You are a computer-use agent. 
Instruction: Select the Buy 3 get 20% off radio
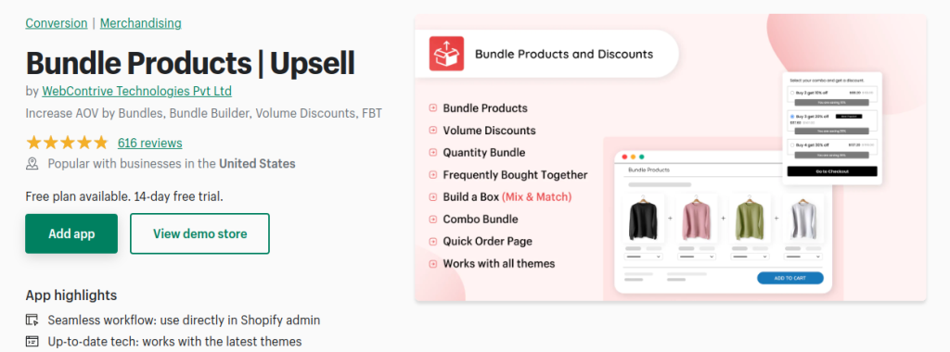click(x=792, y=116)
